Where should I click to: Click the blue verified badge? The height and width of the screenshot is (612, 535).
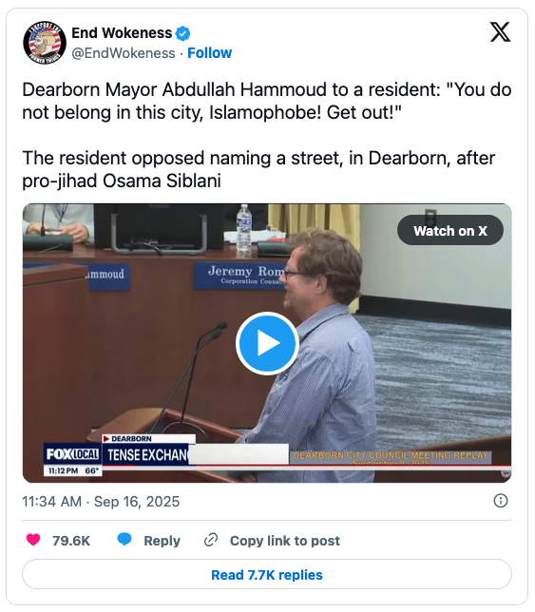coord(182,33)
